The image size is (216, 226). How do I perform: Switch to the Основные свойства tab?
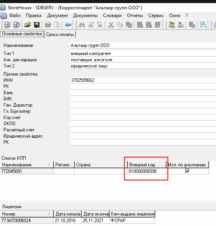pos(22,34)
